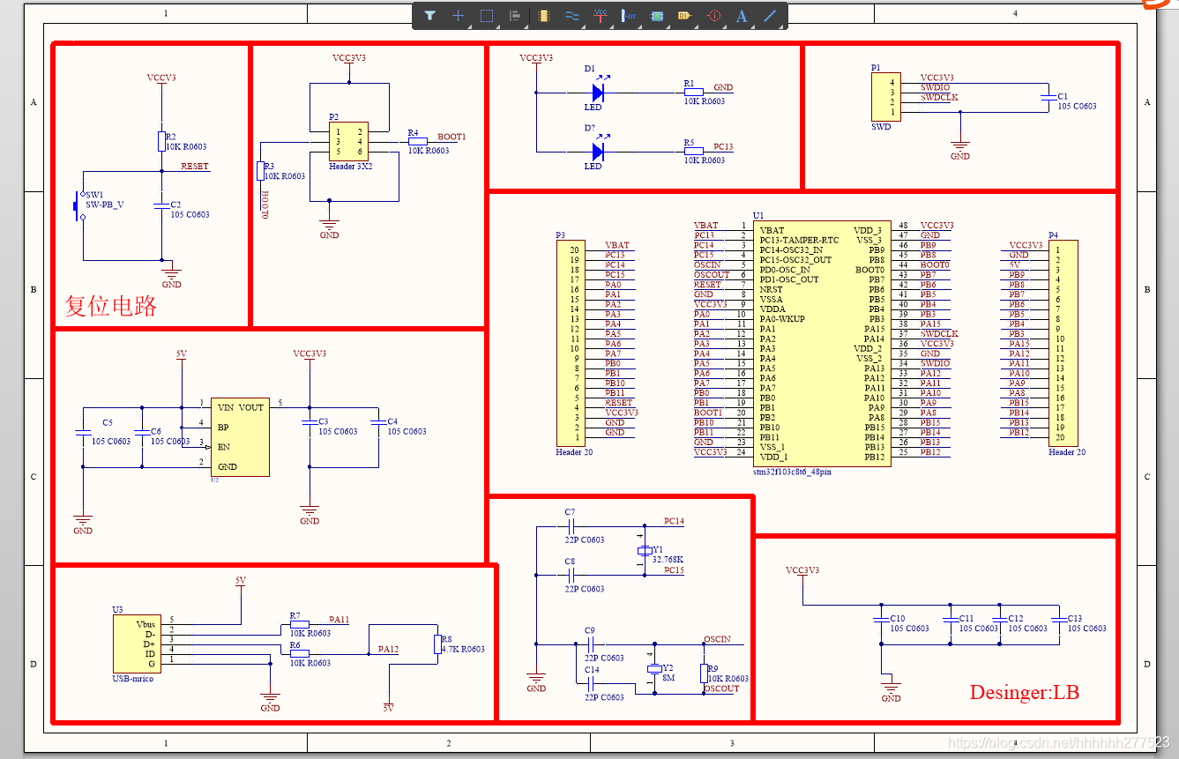The width and height of the screenshot is (1179, 759).
Task: Select the D1 place port tool
Action: tap(683, 15)
